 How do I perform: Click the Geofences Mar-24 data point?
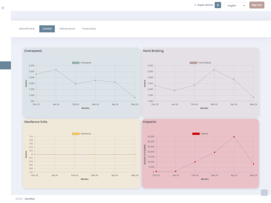coord(95,154)
